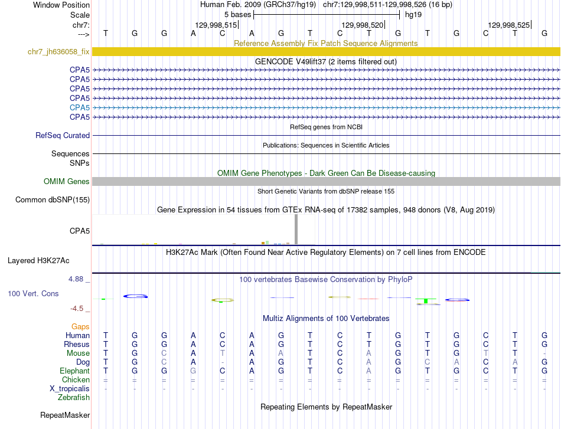Screen dimensions: 561x429
Task: Click the -4.5 PhyloP lower scale value
Action: (x=77, y=309)
